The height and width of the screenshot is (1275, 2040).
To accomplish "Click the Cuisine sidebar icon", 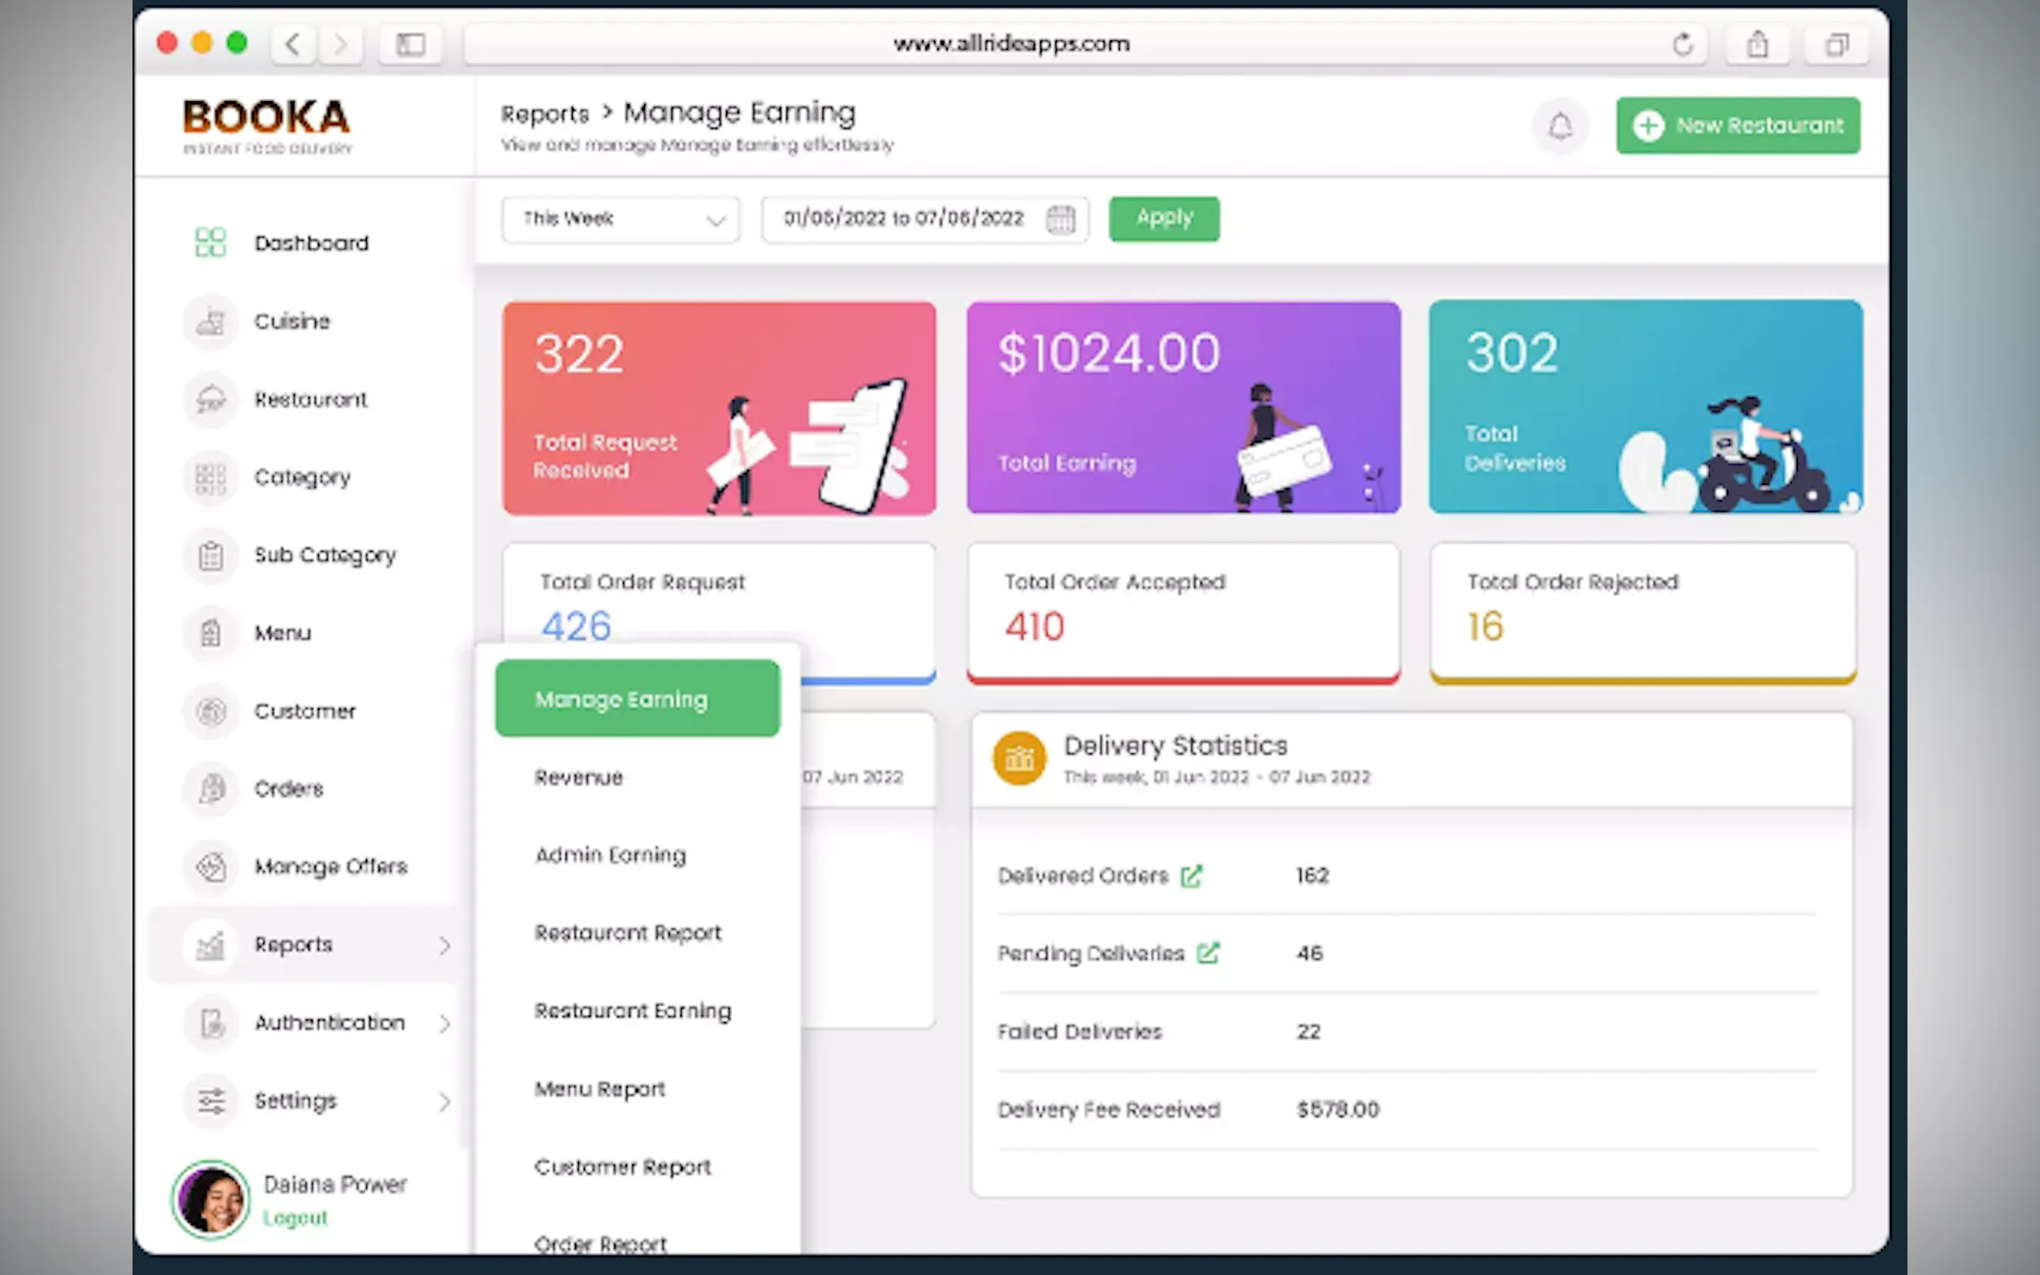I will point(210,321).
